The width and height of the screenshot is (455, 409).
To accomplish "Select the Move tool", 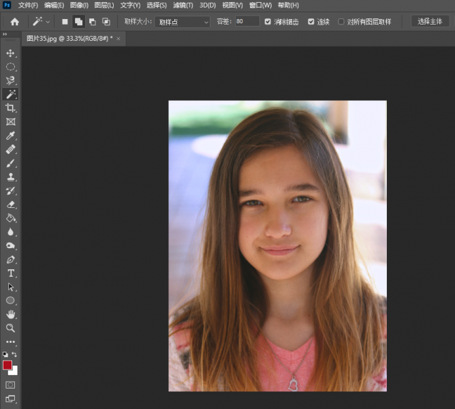I will (x=10, y=53).
